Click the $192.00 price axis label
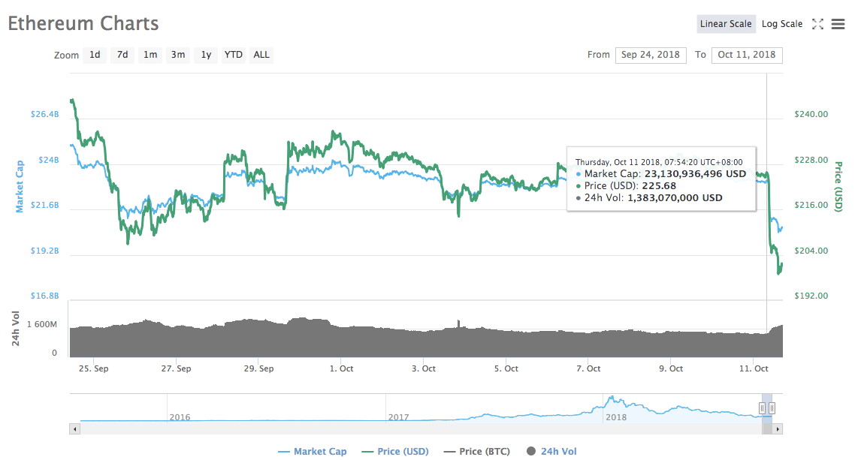 811,296
